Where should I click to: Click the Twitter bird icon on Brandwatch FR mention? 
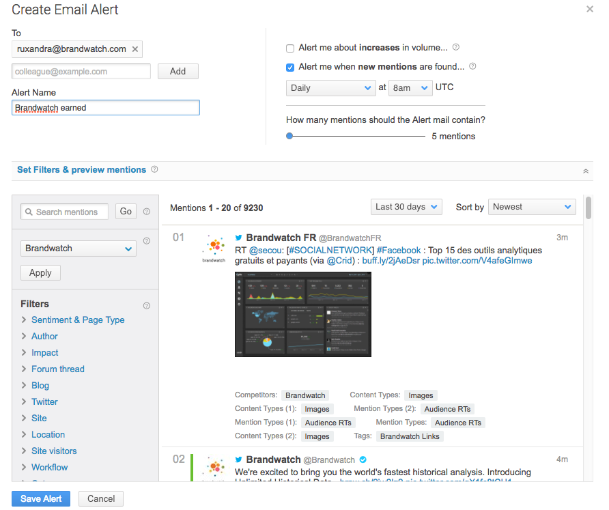[238, 238]
